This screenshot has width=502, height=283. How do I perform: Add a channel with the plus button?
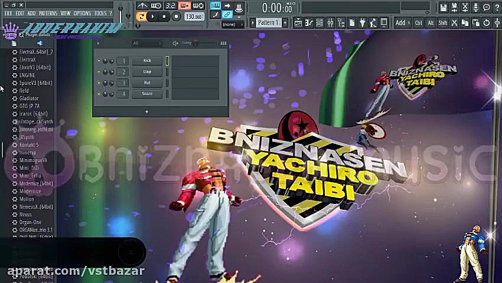[146, 111]
